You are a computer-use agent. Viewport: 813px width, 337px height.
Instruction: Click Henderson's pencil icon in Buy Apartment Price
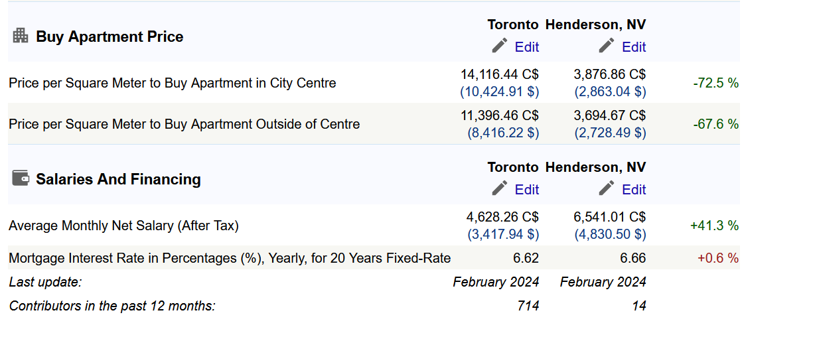[607, 46]
